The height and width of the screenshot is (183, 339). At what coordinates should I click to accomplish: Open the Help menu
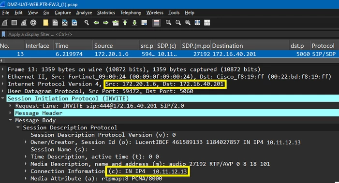[x=190, y=13]
